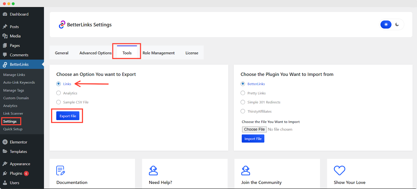Click the Dashboard gauge icon in sidebar
The width and height of the screenshot is (417, 189).
coord(5,14)
